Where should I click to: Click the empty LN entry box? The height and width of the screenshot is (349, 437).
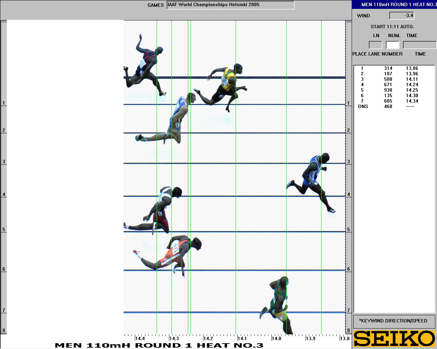(375, 45)
